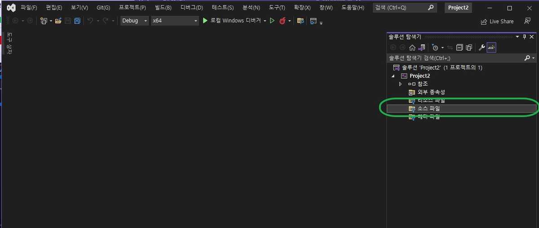This screenshot has width=539, height=228.
Task: Open Properties with the wrench icon
Action: tap(482, 48)
